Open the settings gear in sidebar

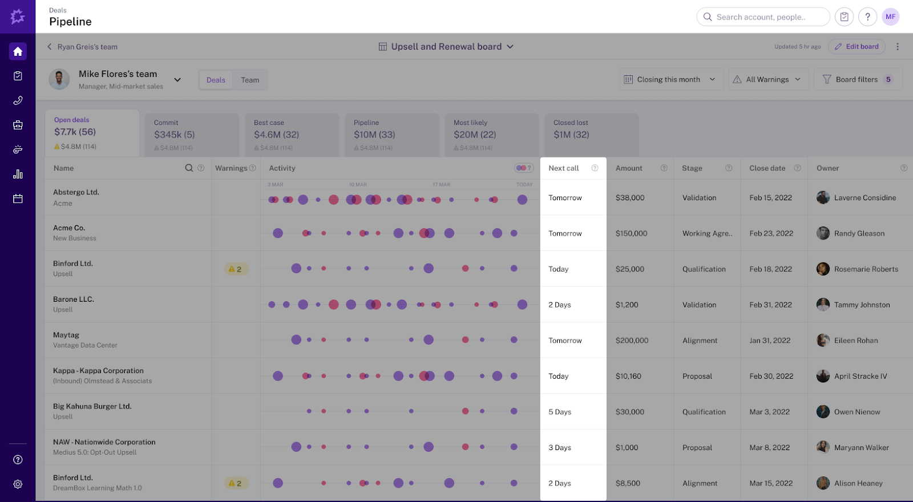[x=18, y=484]
